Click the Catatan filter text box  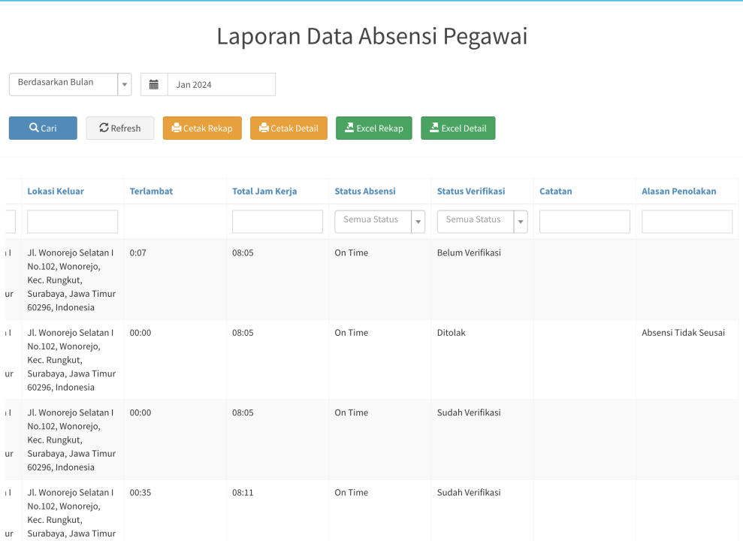[x=584, y=222]
